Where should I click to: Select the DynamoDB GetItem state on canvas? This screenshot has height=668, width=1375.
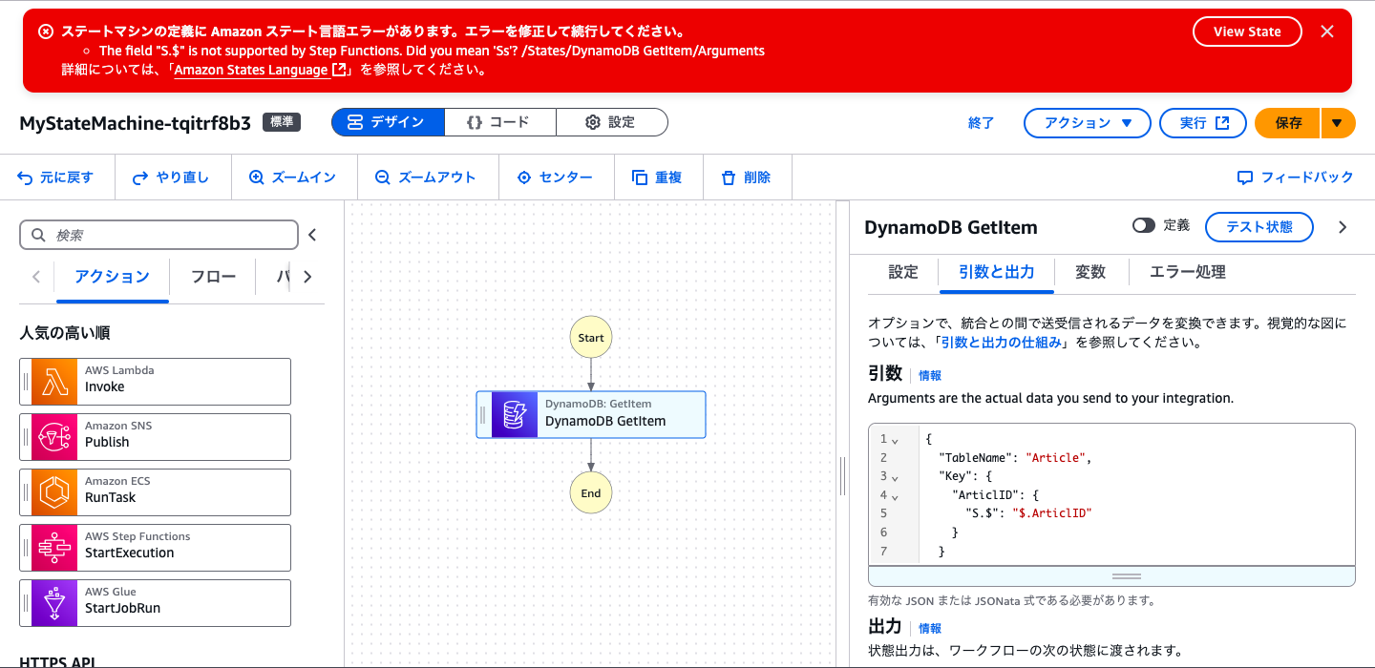tap(591, 415)
